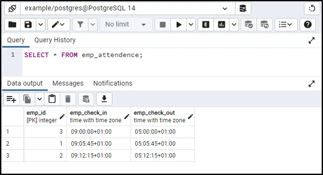Stop the running query
The image size is (323, 175).
162,25
